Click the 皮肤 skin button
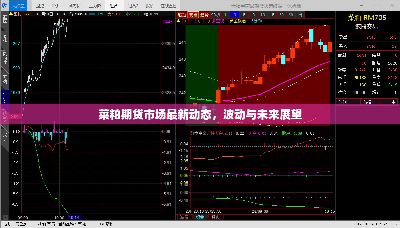400x228 pixels. (7, 224)
